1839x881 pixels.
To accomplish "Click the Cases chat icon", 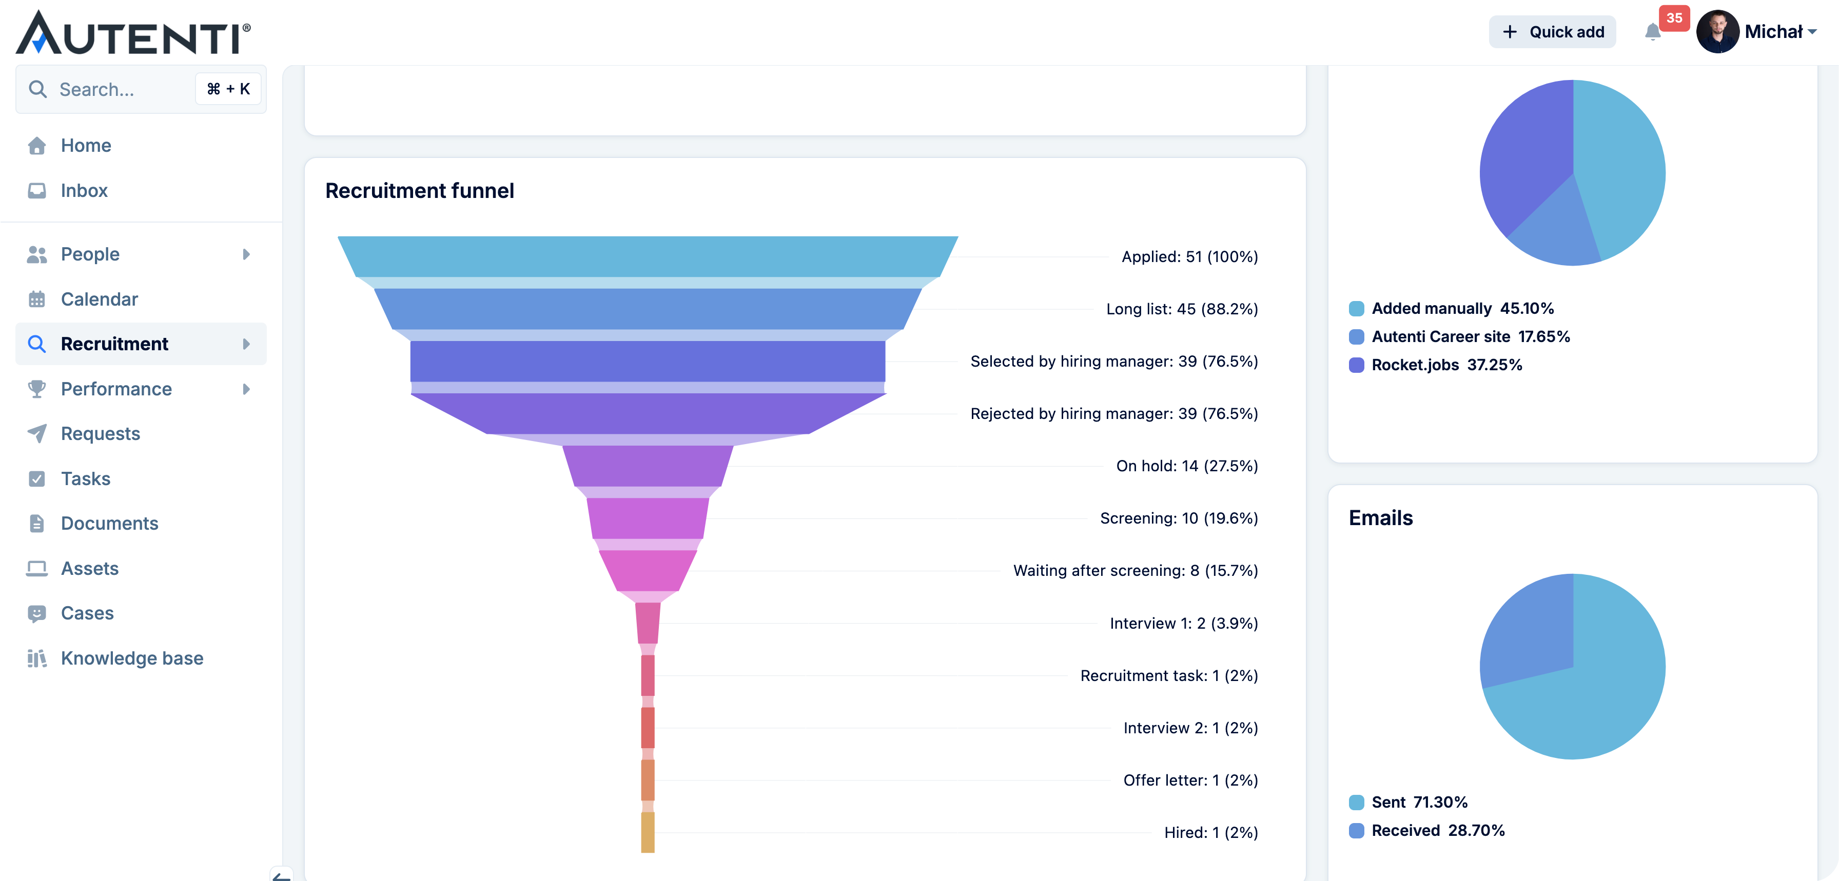I will tap(36, 613).
